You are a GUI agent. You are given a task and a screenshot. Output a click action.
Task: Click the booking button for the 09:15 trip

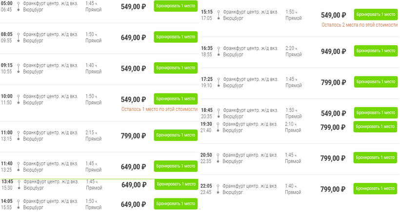tap(176, 68)
